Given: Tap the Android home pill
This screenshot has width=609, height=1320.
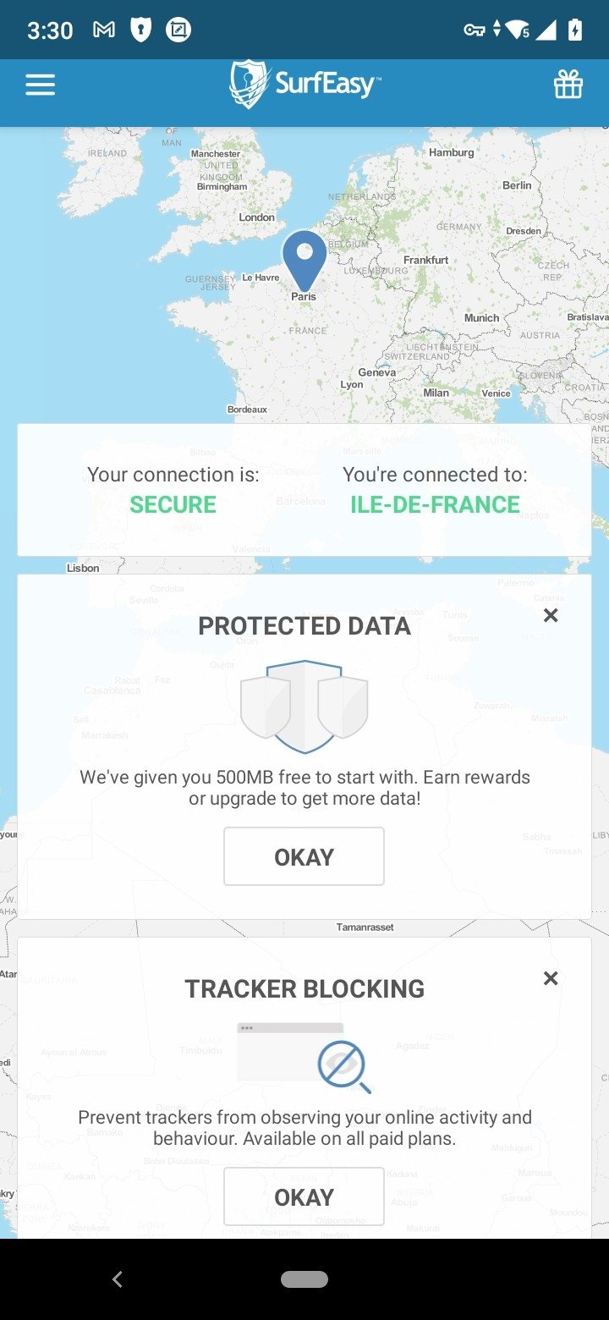Looking at the screenshot, I should click(304, 1279).
